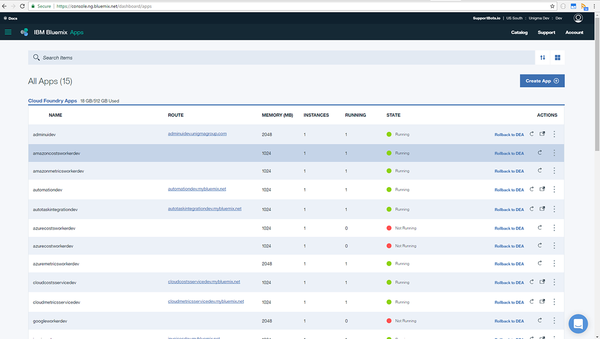The image size is (600, 339).
Task: Open the autotaskintegrationdev.mybluemix.net route
Action: [x=204, y=209]
